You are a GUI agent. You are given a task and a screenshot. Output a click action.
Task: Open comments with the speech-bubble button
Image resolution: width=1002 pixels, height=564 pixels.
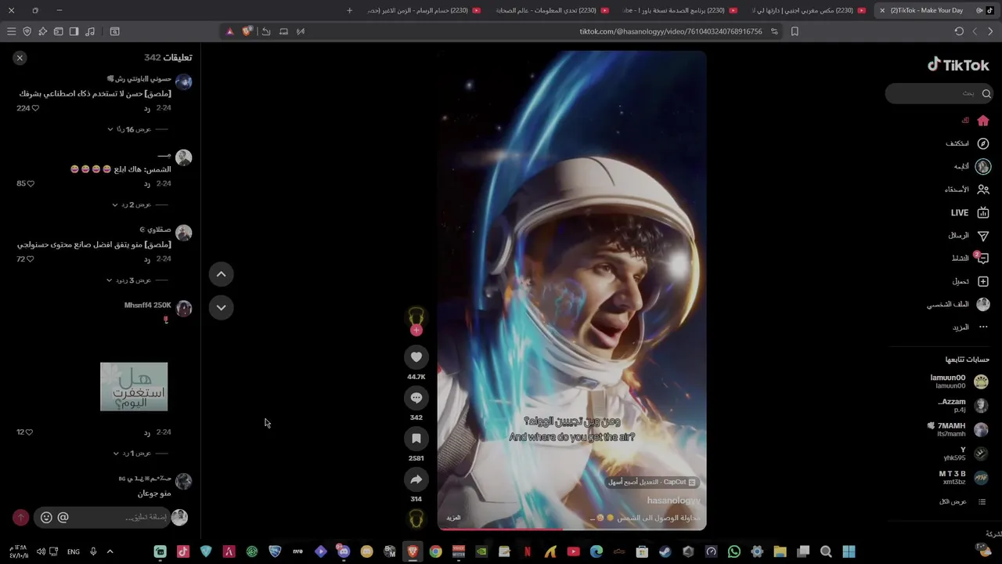416,398
